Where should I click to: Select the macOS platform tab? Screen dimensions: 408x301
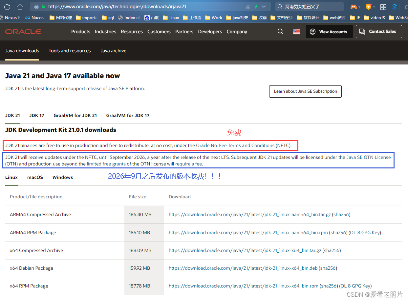(x=35, y=177)
